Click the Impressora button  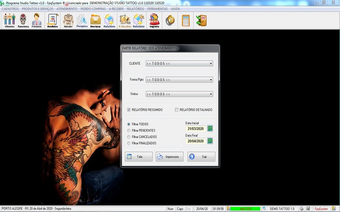170,156
